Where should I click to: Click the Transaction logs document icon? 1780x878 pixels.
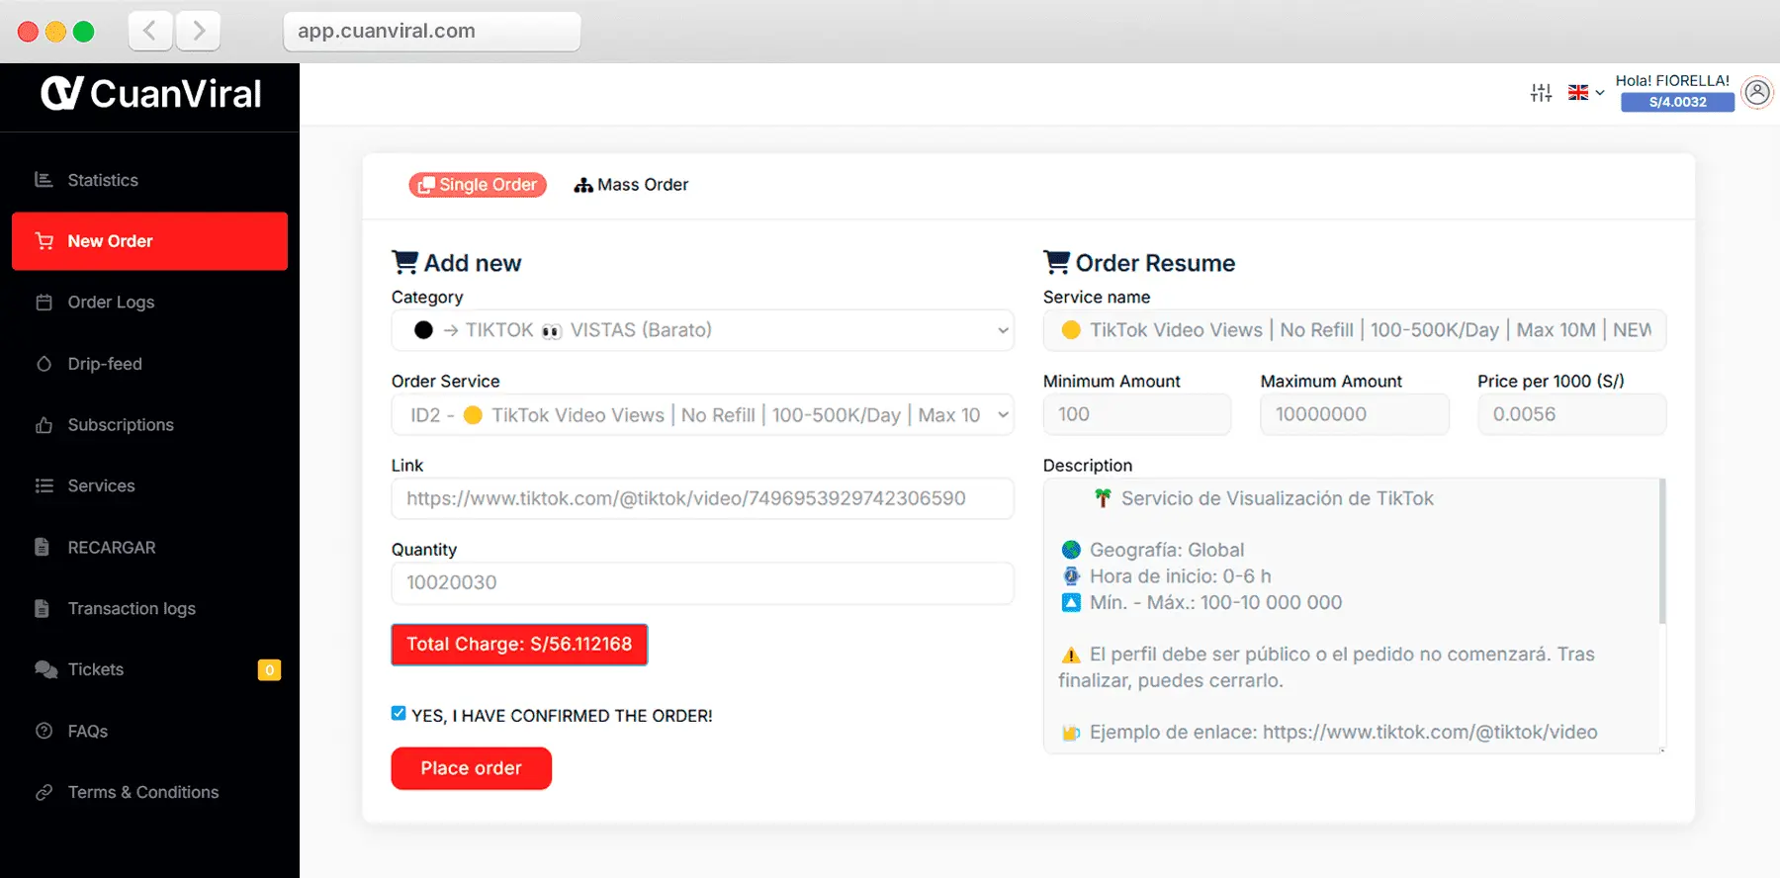pos(42,608)
